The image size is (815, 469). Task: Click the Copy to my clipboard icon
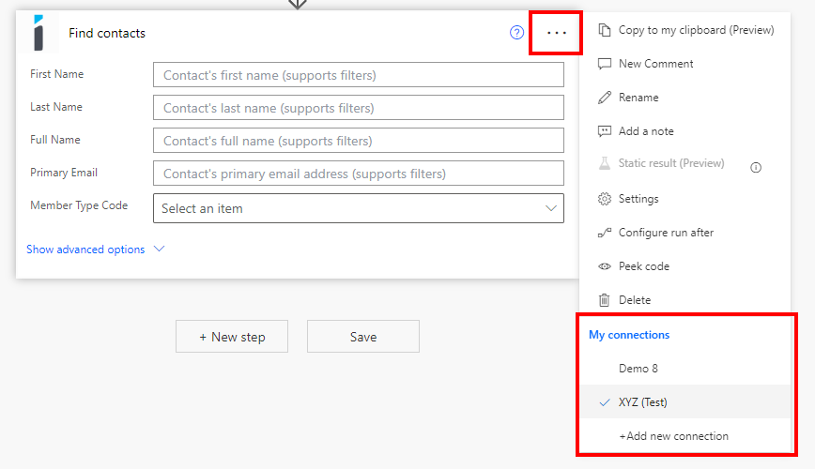pyautogui.click(x=604, y=30)
